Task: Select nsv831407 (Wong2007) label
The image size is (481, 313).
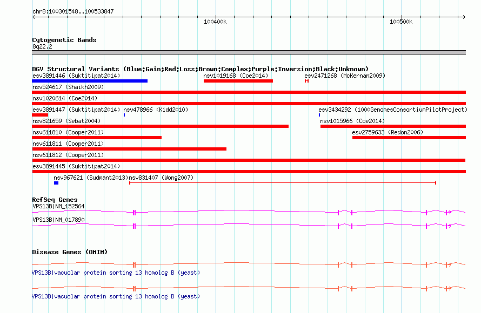Action: (x=161, y=178)
